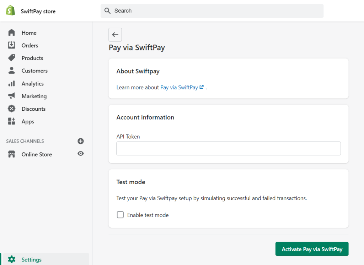This screenshot has width=364, height=265.
Task: Click the Orders inbox icon
Action: point(11,45)
